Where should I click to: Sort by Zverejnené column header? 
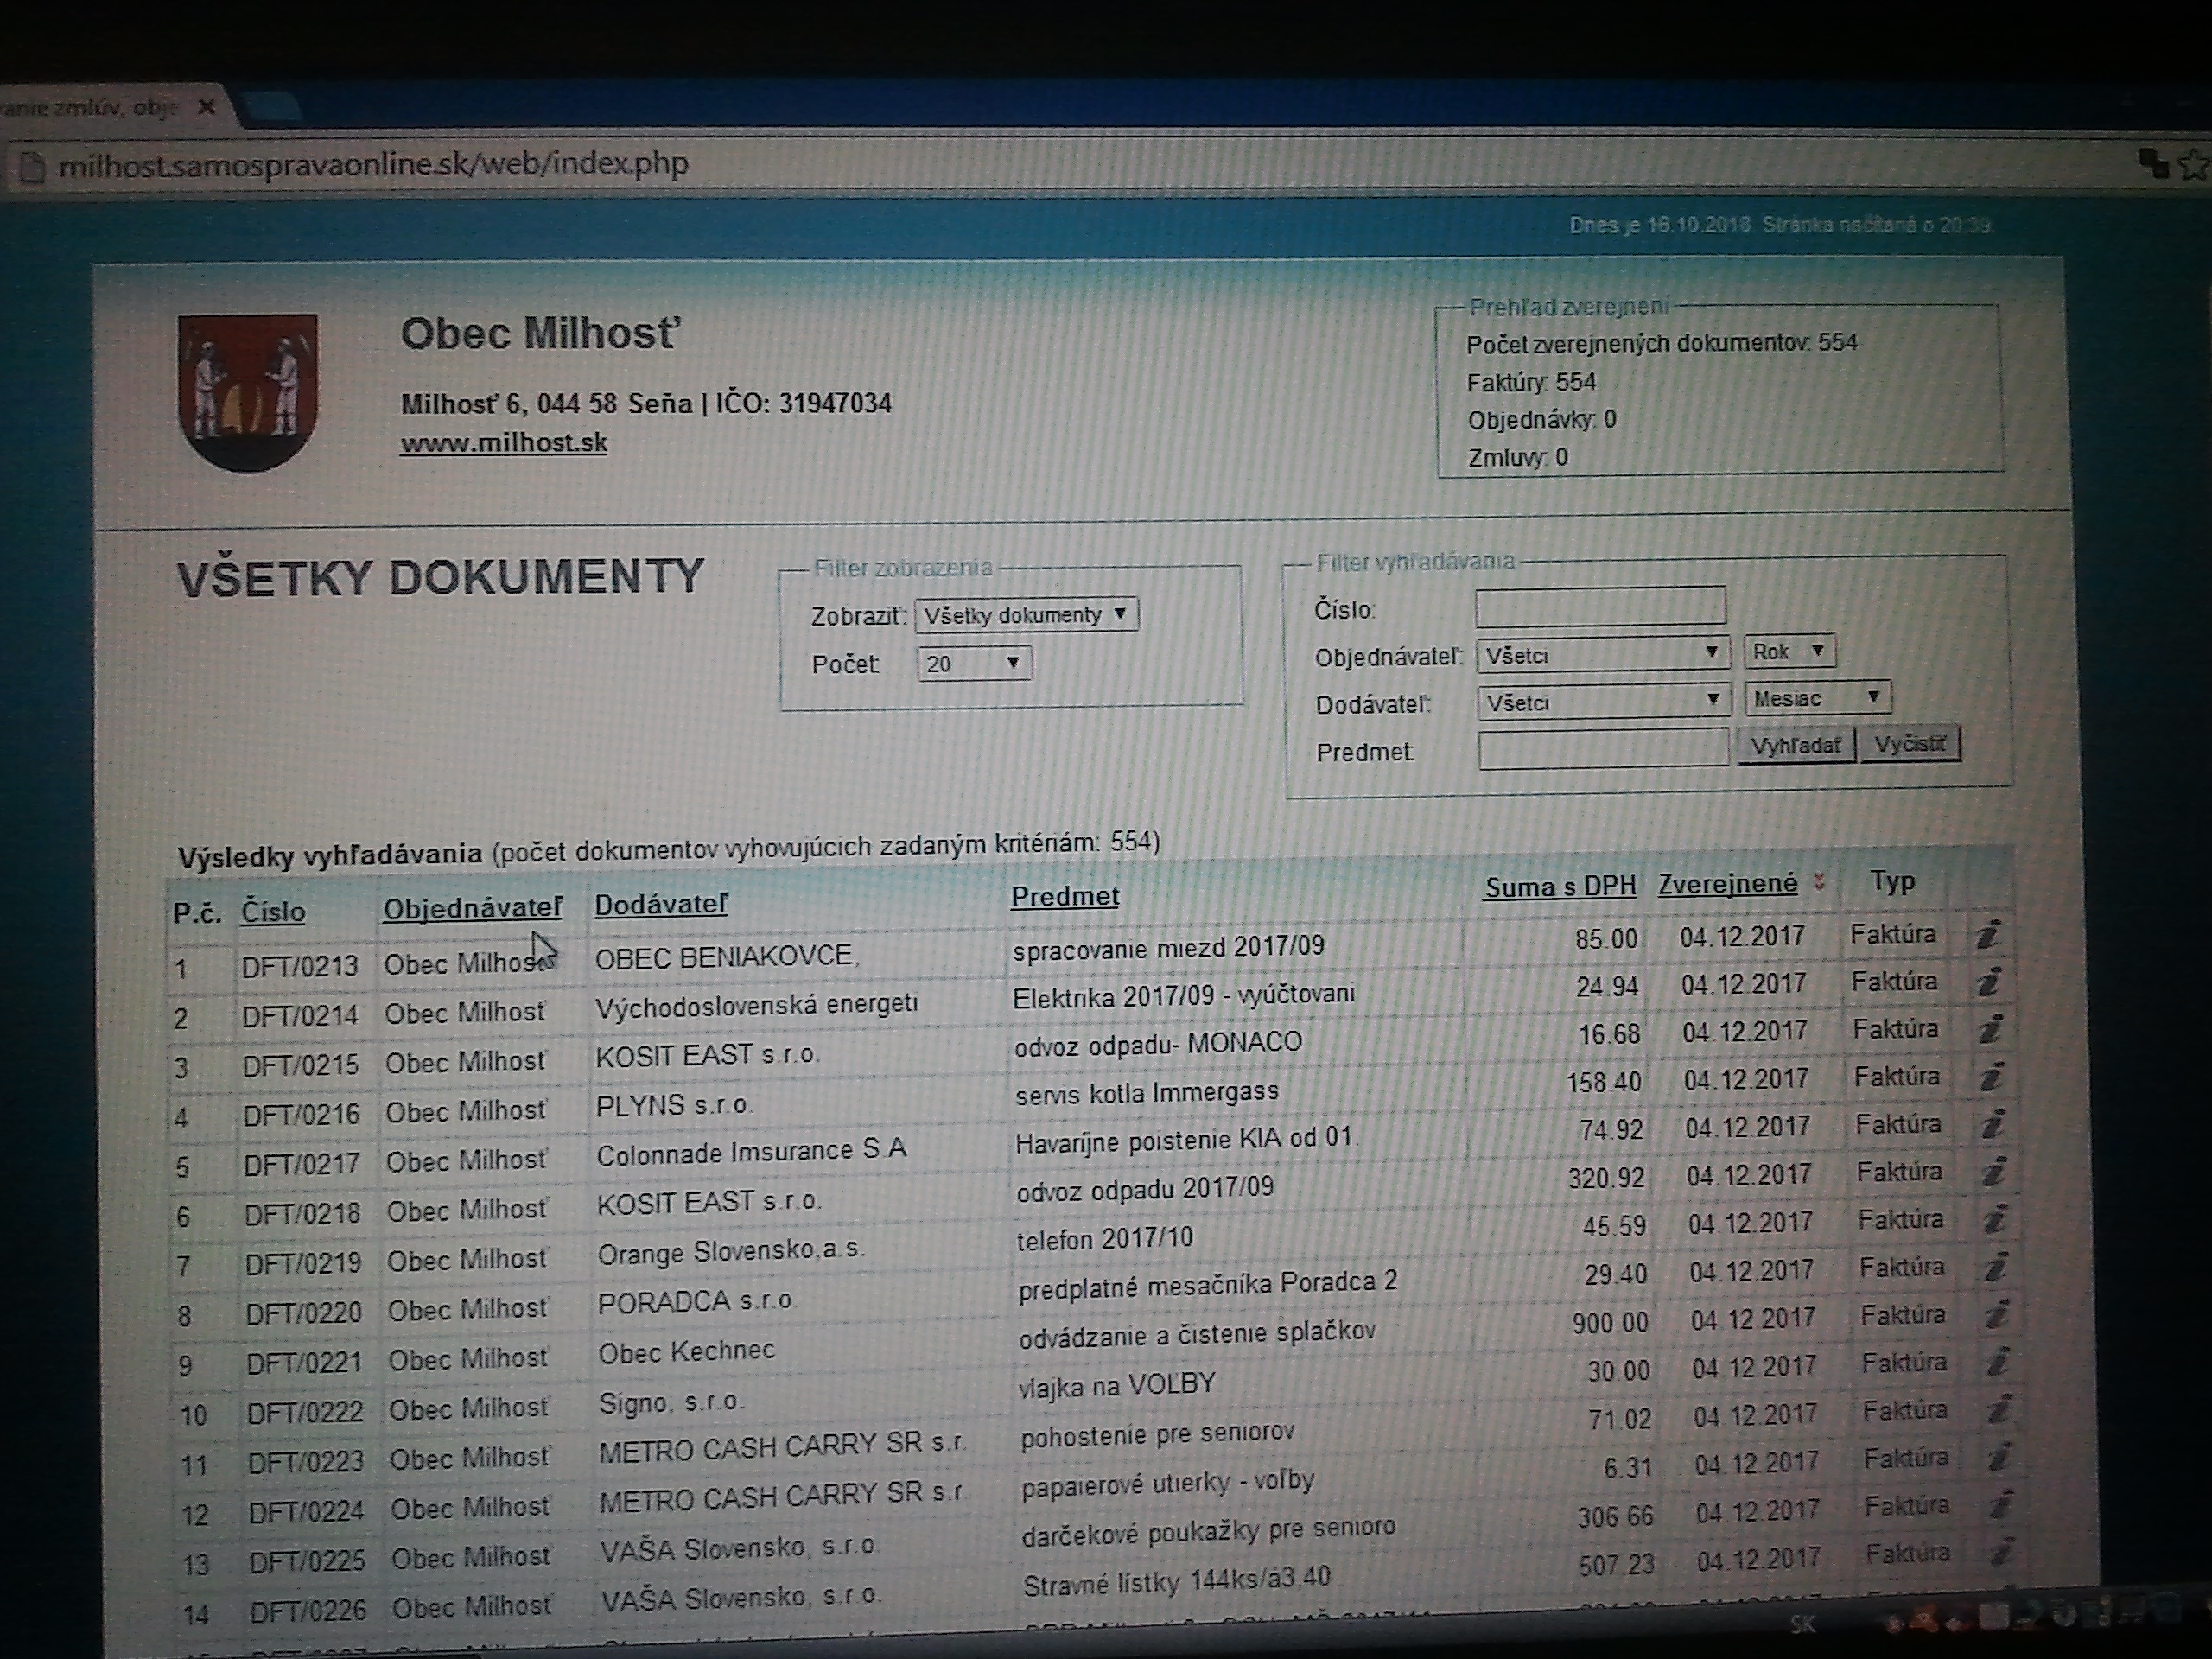point(1727,884)
